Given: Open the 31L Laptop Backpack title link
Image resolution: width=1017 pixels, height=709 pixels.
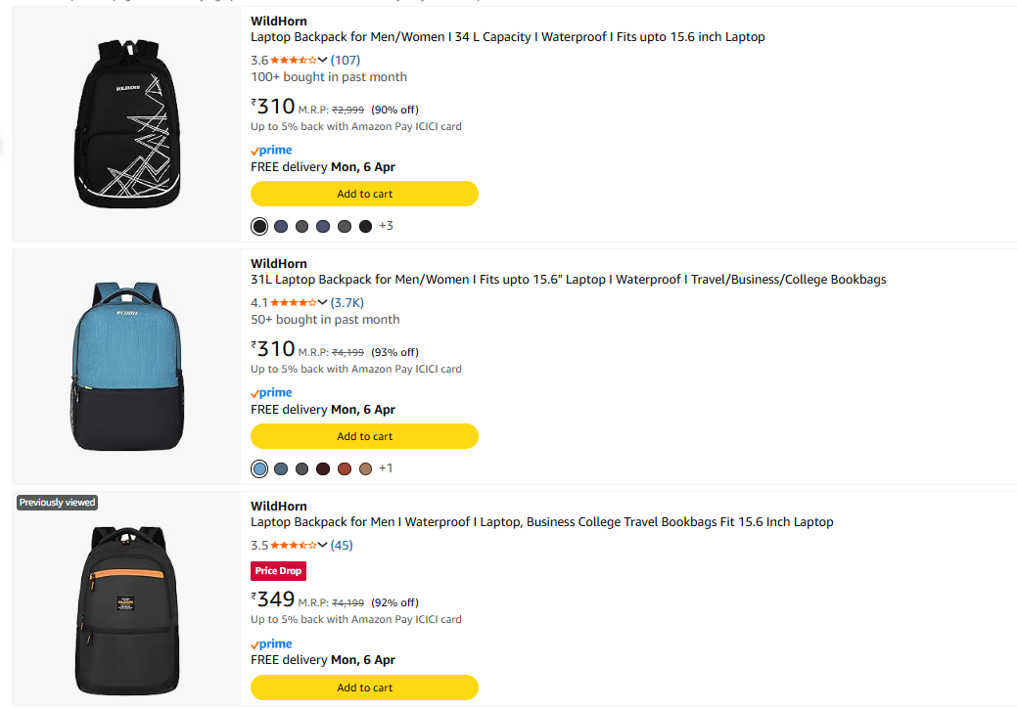Looking at the screenshot, I should tap(568, 280).
